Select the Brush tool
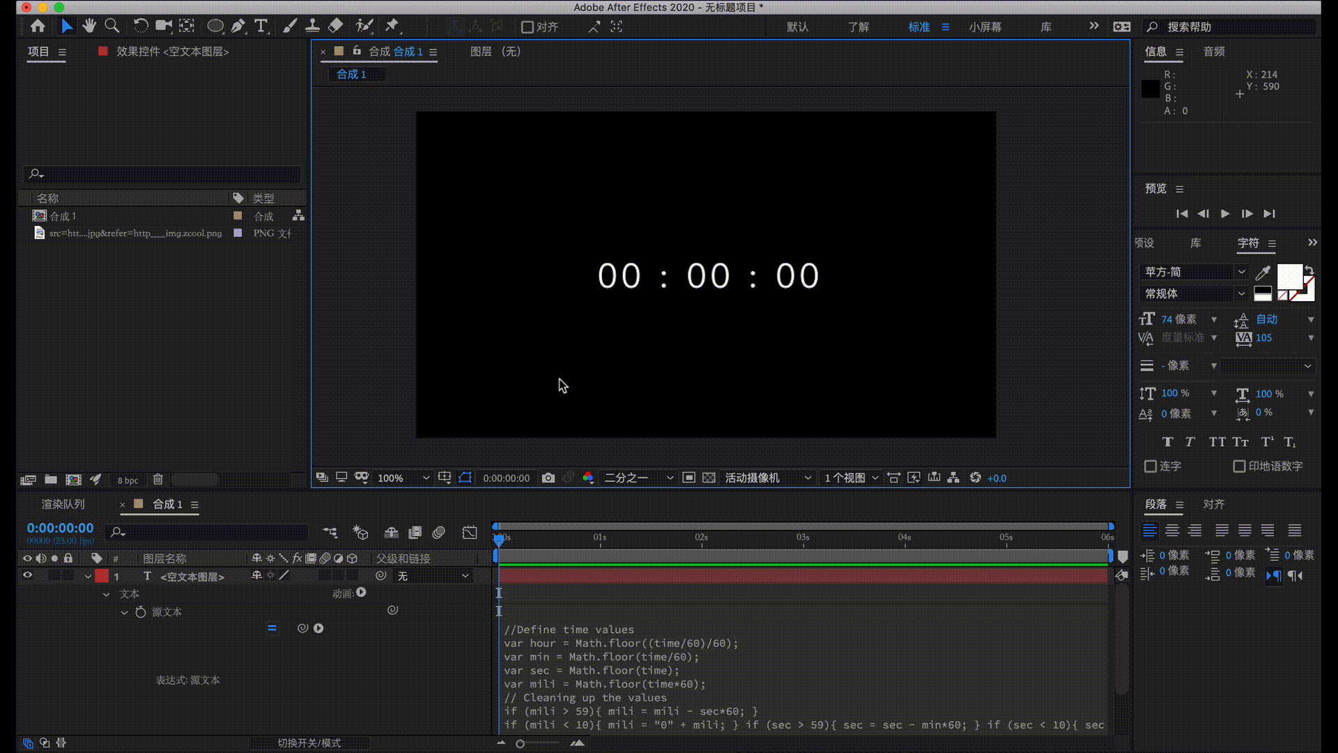Image resolution: width=1338 pixels, height=753 pixels. (x=290, y=26)
